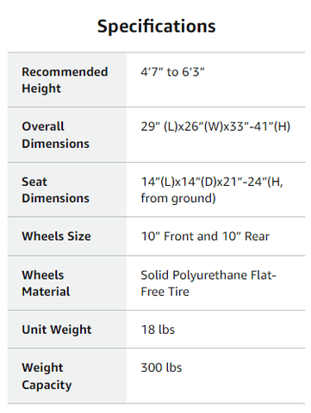Select the Wheels Size label
311x413 pixels.
[57, 237]
